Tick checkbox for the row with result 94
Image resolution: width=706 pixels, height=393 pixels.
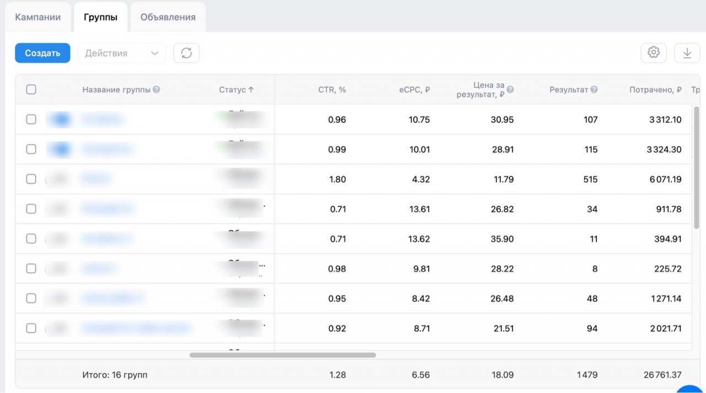pos(31,328)
